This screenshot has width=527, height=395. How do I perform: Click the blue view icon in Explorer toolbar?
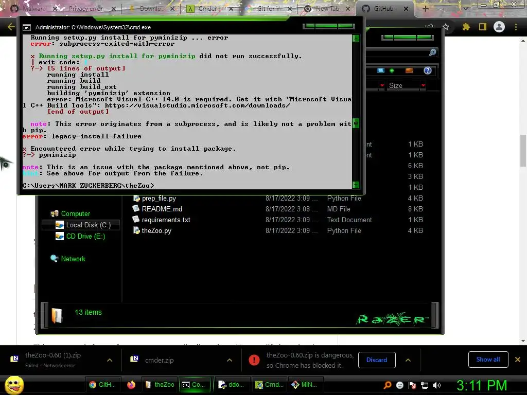pos(380,70)
